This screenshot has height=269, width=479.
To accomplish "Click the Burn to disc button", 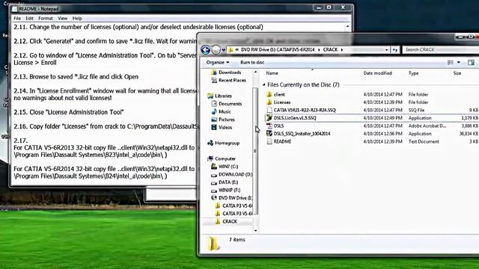I will pos(252,62).
